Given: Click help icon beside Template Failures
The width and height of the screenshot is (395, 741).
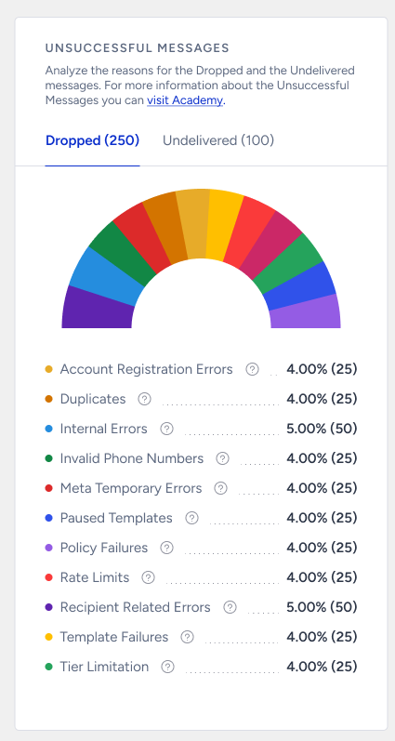Looking at the screenshot, I should (187, 637).
